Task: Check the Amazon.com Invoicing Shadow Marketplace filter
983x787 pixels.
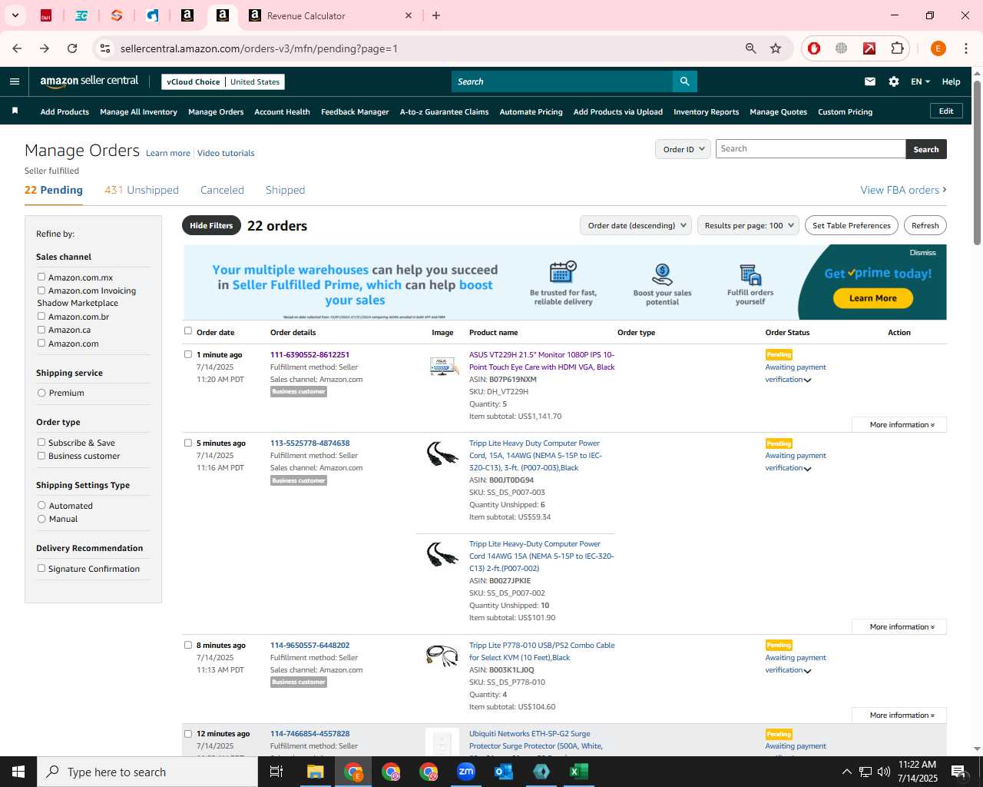Action: pos(41,290)
